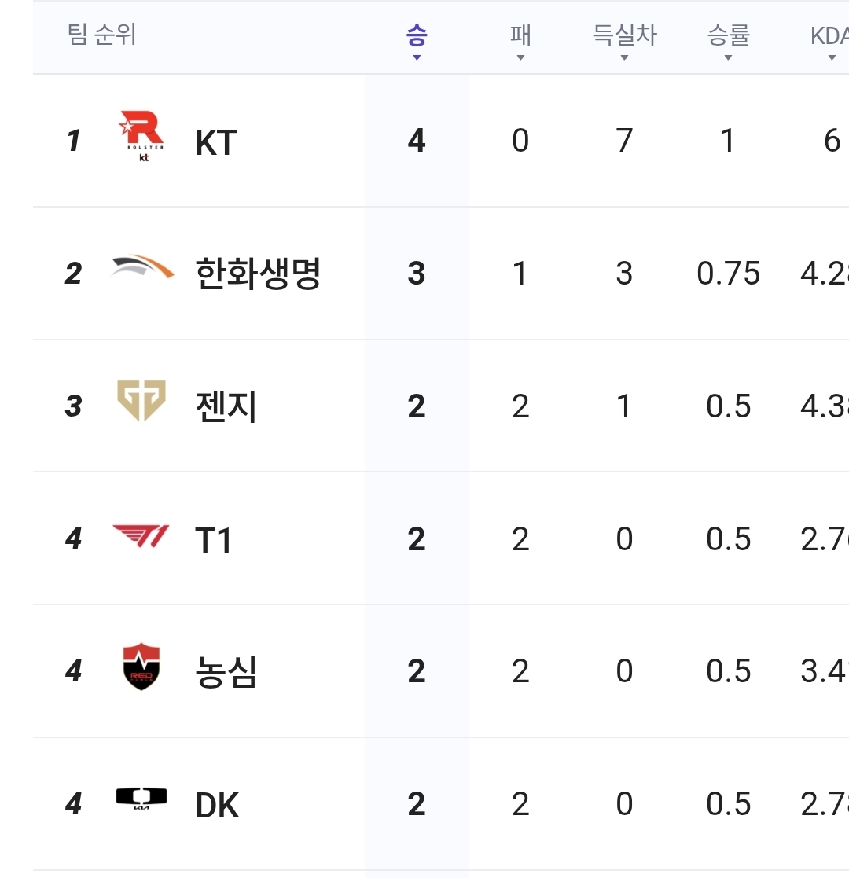
Task: Click the DK (Dplus Kia) logo
Action: [141, 798]
